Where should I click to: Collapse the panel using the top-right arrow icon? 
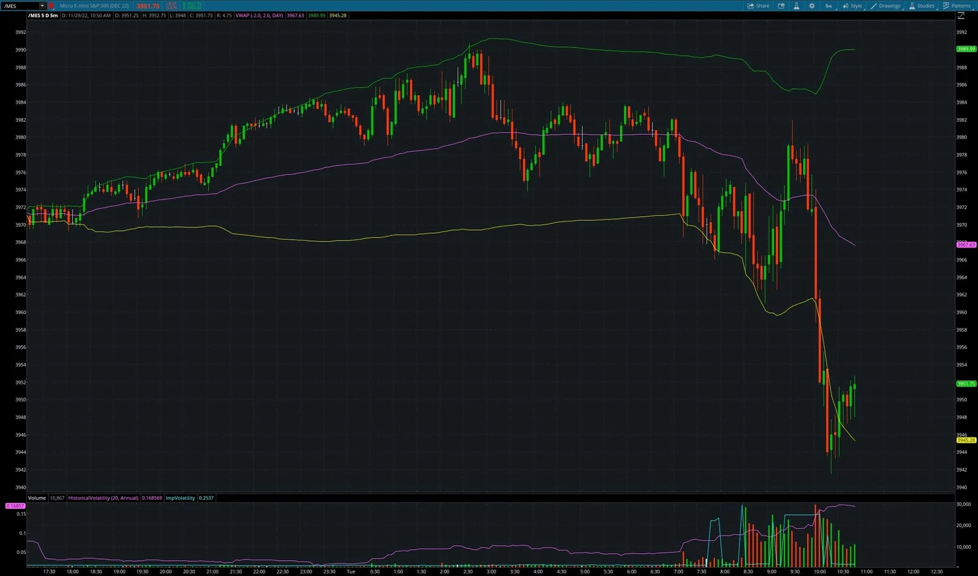[x=962, y=14]
